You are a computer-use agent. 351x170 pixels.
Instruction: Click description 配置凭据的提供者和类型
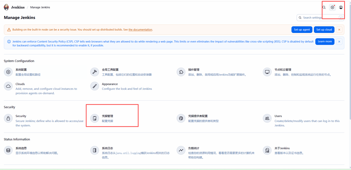[x=203, y=121]
